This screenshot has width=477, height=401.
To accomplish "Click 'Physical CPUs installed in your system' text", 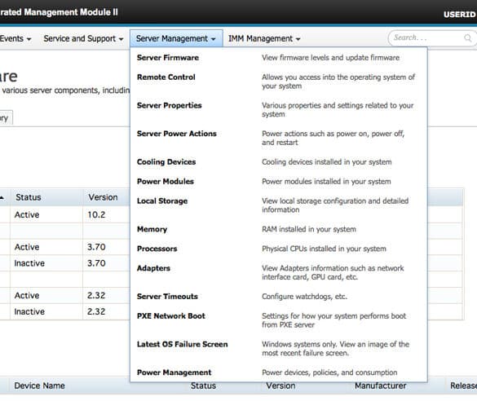I will (x=324, y=249).
